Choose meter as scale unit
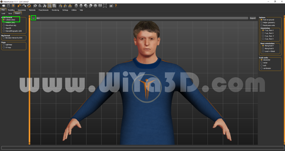Image resolution: width=285 pixels, height=151 pixels. coord(261,63)
